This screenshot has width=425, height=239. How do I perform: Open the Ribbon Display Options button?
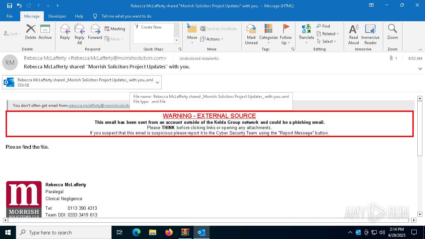(372, 5)
